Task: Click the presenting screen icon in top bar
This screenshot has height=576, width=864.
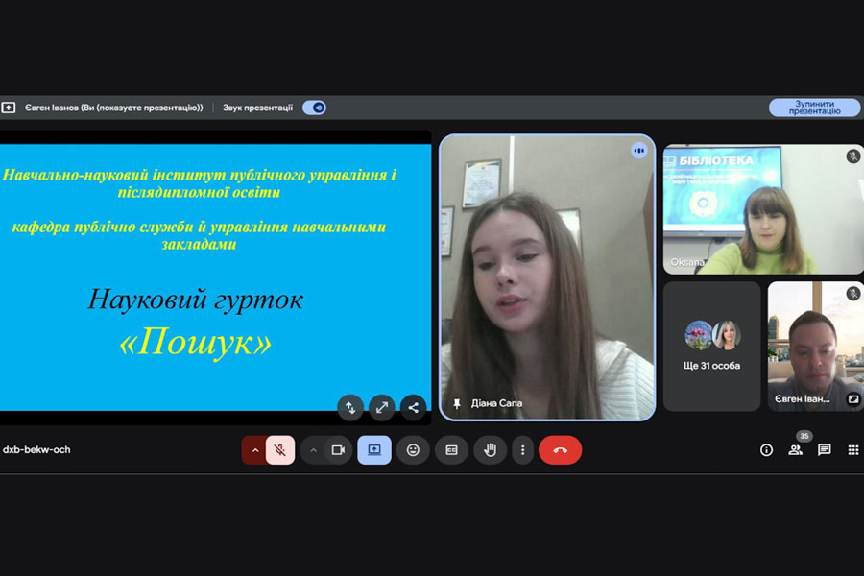Action: point(9,108)
